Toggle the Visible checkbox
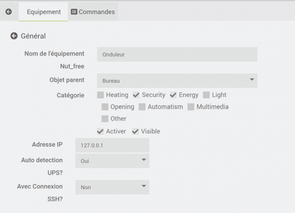 (135, 131)
